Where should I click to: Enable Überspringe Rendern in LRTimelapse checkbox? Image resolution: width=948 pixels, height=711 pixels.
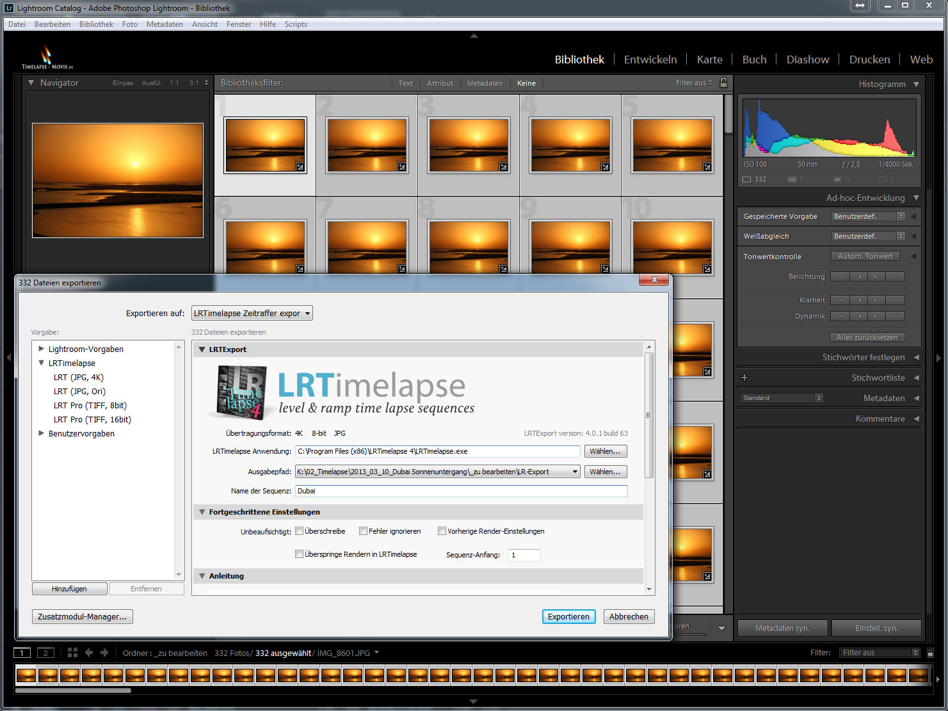299,554
